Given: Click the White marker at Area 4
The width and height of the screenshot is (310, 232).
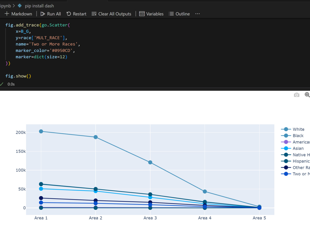Looking at the screenshot, I should (x=205, y=191).
